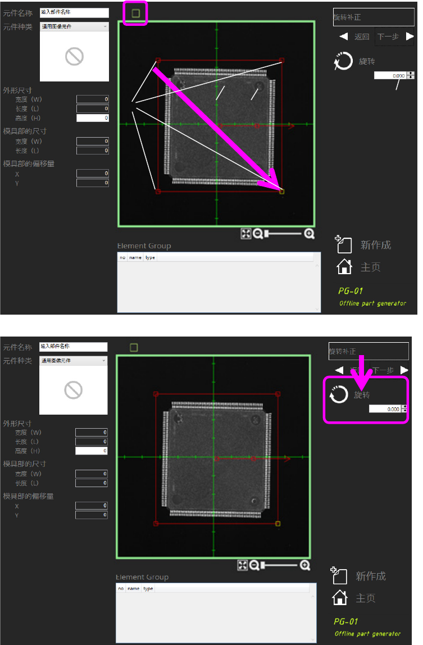This screenshot has height=645, width=423.
Task: Click the 主页 home icon in the upper window
Action: 344,267
